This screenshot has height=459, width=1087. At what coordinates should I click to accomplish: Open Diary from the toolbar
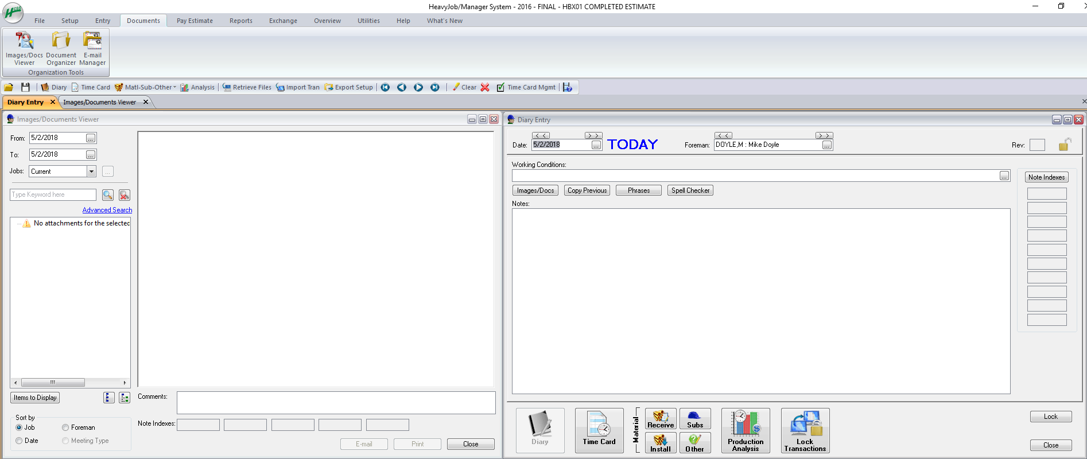(x=53, y=87)
